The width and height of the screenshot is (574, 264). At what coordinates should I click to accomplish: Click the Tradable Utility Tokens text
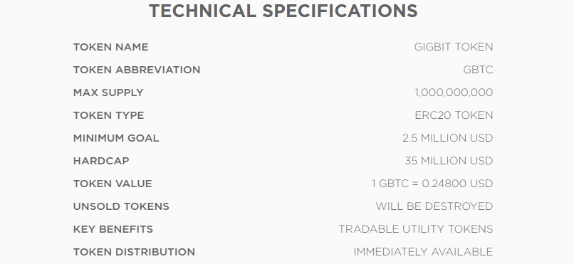pos(416,229)
